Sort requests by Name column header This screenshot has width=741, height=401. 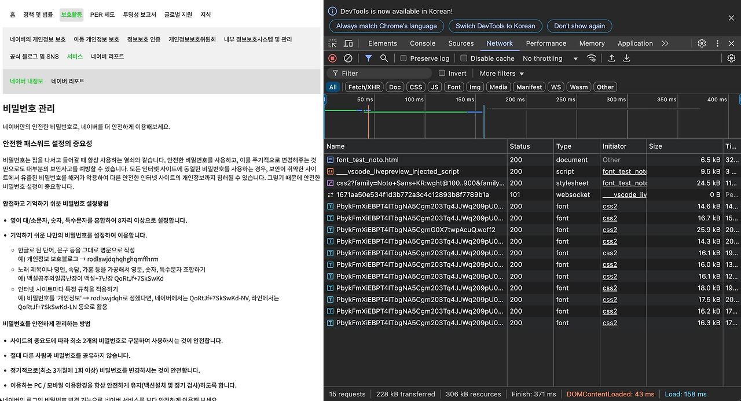(x=415, y=146)
